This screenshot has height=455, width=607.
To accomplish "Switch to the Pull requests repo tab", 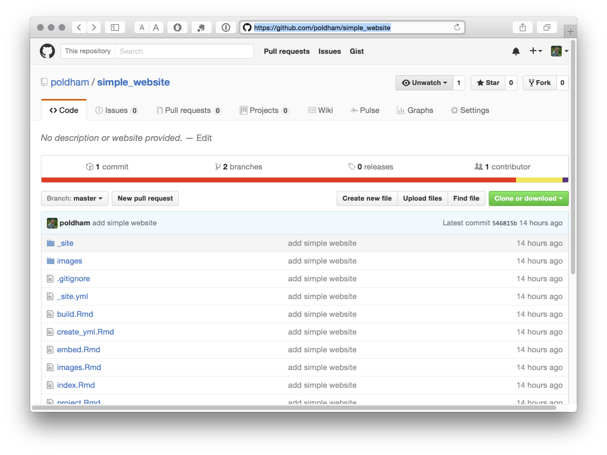I will (x=189, y=110).
